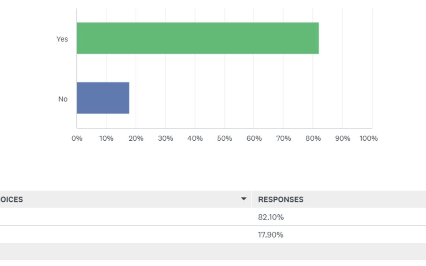Screen dimensions: 426x266
Task: Select the 17.90% response cell
Action: click(271, 235)
